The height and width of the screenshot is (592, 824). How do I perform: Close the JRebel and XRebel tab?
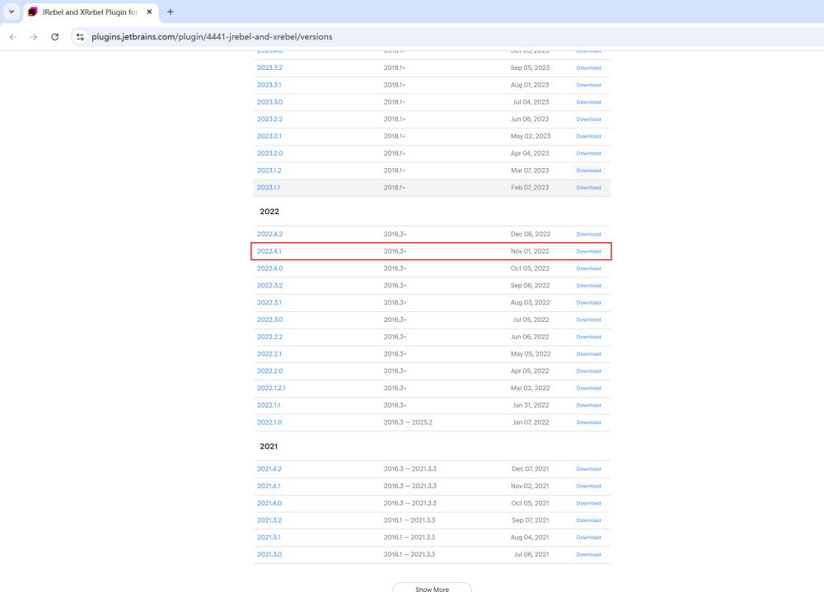pos(149,12)
